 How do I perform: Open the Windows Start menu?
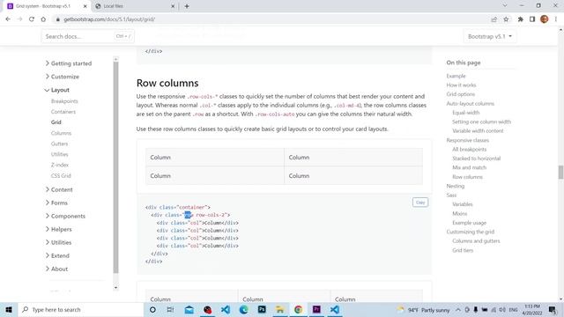pyautogui.click(x=9, y=309)
